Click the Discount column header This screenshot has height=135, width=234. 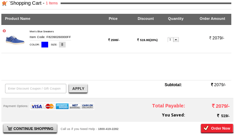click(146, 19)
